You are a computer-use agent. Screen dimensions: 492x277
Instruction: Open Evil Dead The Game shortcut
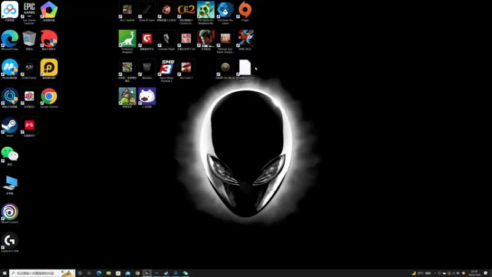[225, 12]
